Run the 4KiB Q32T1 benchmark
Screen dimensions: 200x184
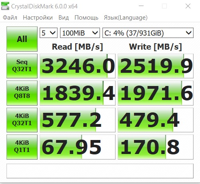(22, 120)
